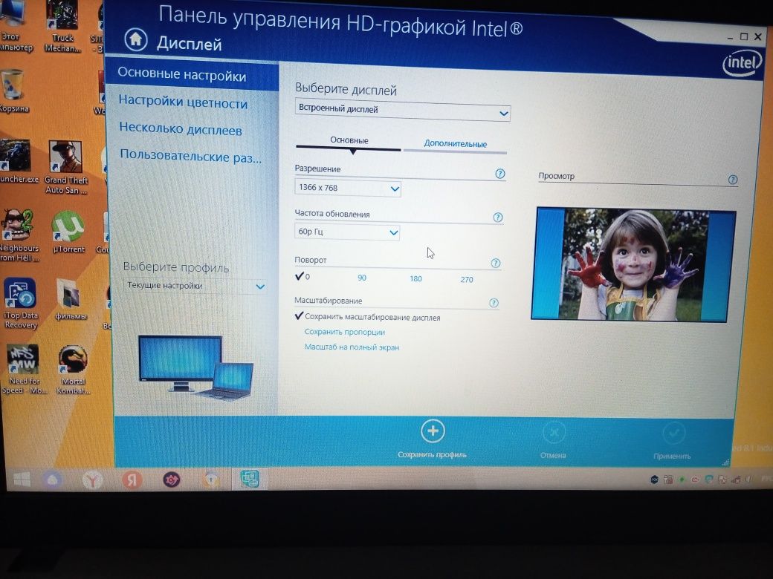Select Сохранить пропорции scaling option
Image resolution: width=773 pixels, height=579 pixels.
[x=345, y=332]
